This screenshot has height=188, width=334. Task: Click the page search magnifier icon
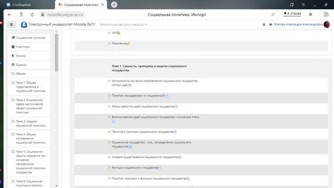[x=273, y=15]
